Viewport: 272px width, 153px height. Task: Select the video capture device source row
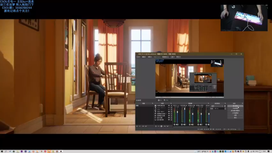pyautogui.click(x=163, y=106)
